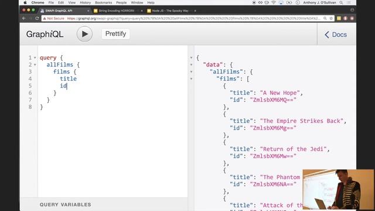
Task: Click "The Empire Strikes Back" in results
Action: click(302, 121)
